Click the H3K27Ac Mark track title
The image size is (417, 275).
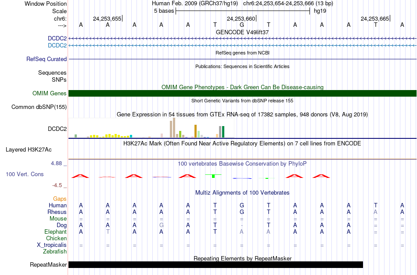(242, 144)
